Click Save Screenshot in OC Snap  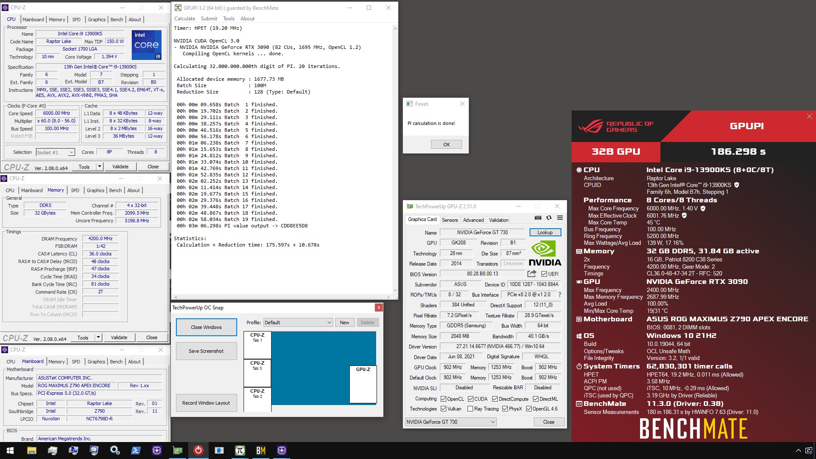206,351
